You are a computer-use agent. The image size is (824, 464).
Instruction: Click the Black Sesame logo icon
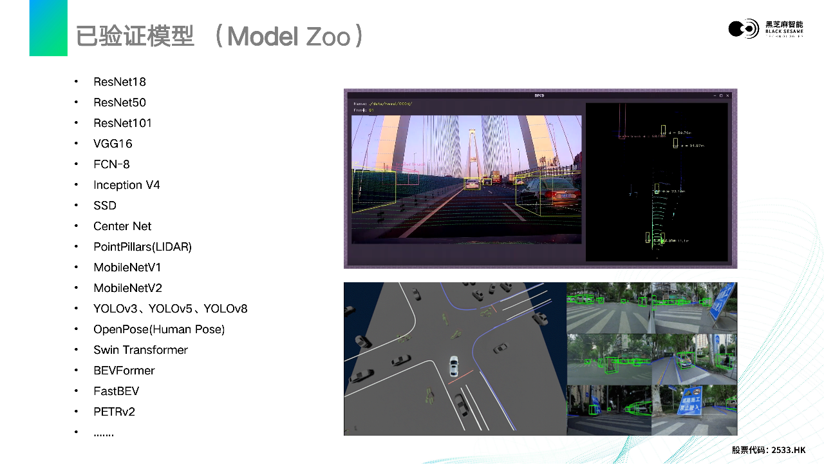744,28
